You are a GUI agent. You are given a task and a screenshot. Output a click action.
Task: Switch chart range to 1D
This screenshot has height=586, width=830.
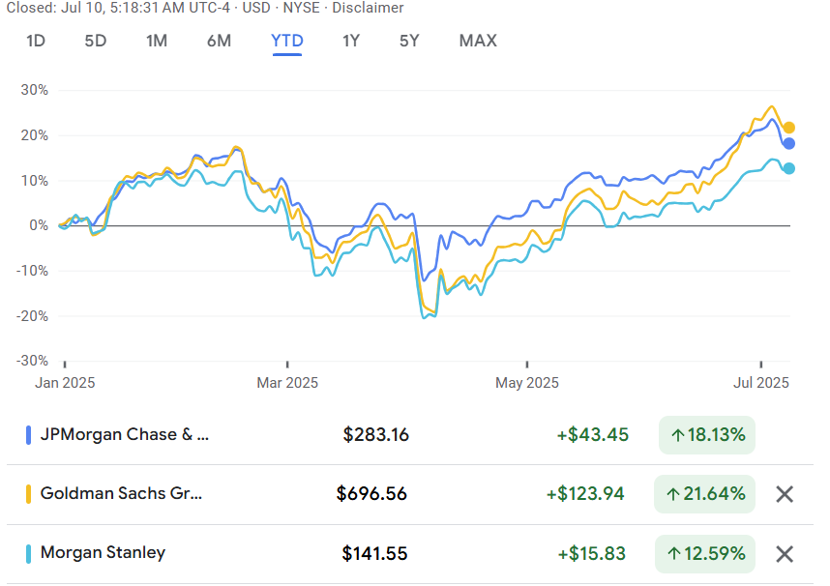36,41
